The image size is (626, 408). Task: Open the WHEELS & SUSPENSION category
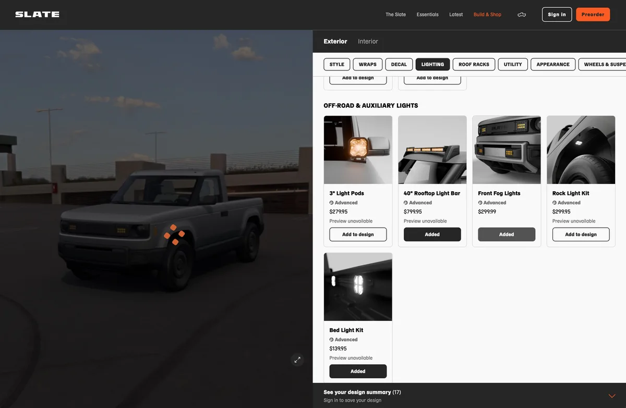click(603, 64)
